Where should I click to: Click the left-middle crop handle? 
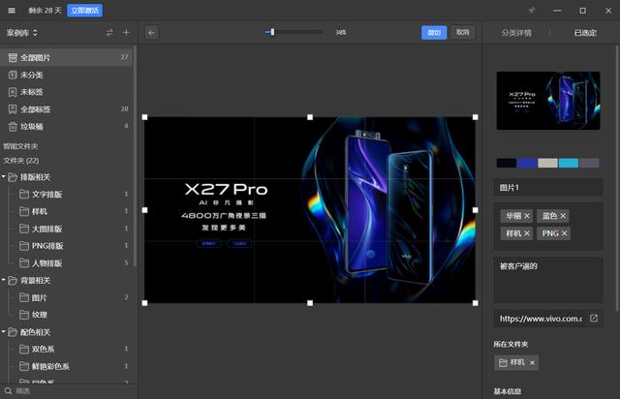[x=144, y=210]
